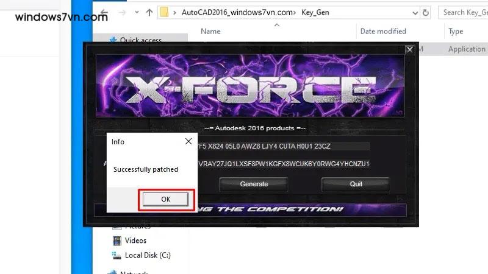This screenshot has height=274, width=488.
Task: Close the X-Force window
Action: pyautogui.click(x=409, y=49)
